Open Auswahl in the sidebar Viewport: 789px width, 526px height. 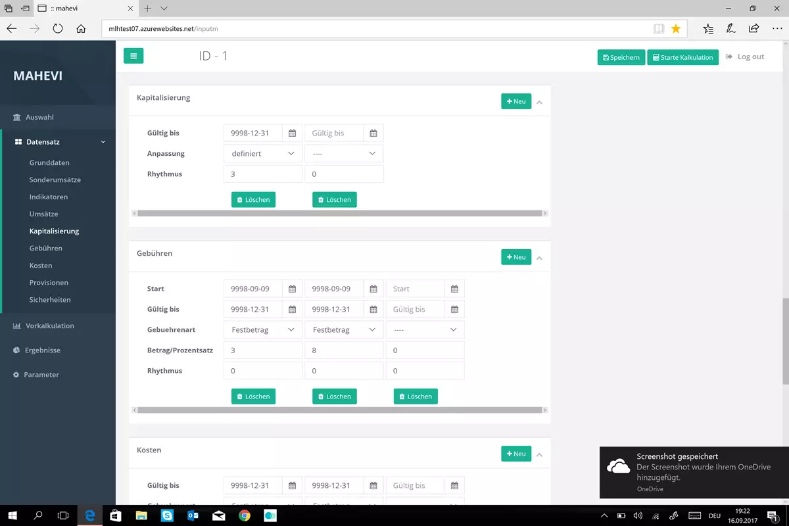click(x=39, y=117)
